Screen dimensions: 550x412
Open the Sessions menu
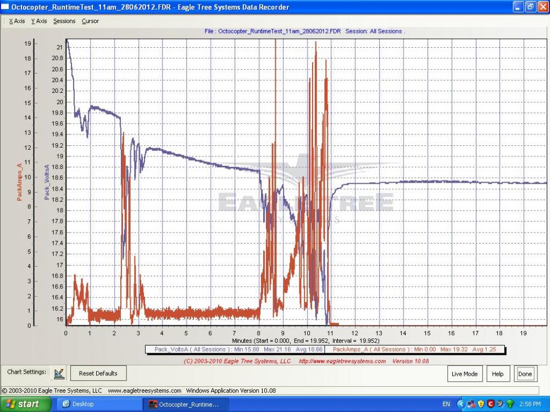point(64,21)
